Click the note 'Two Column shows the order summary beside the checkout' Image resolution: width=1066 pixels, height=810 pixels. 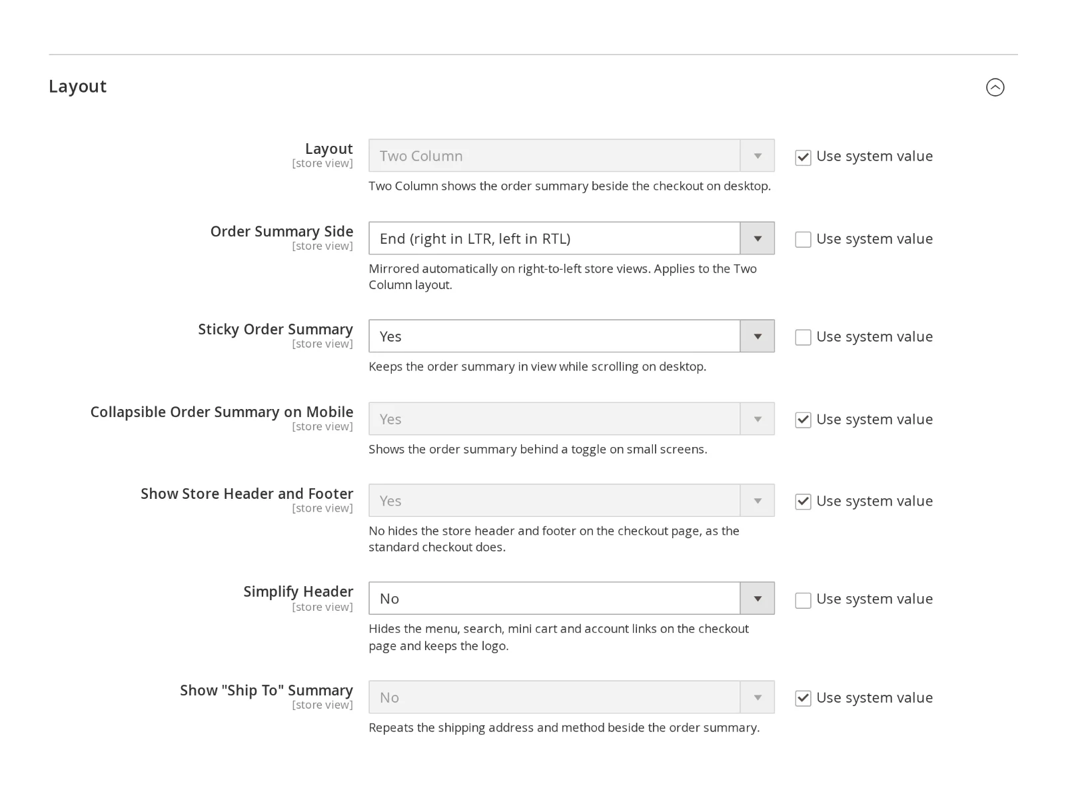coord(570,186)
